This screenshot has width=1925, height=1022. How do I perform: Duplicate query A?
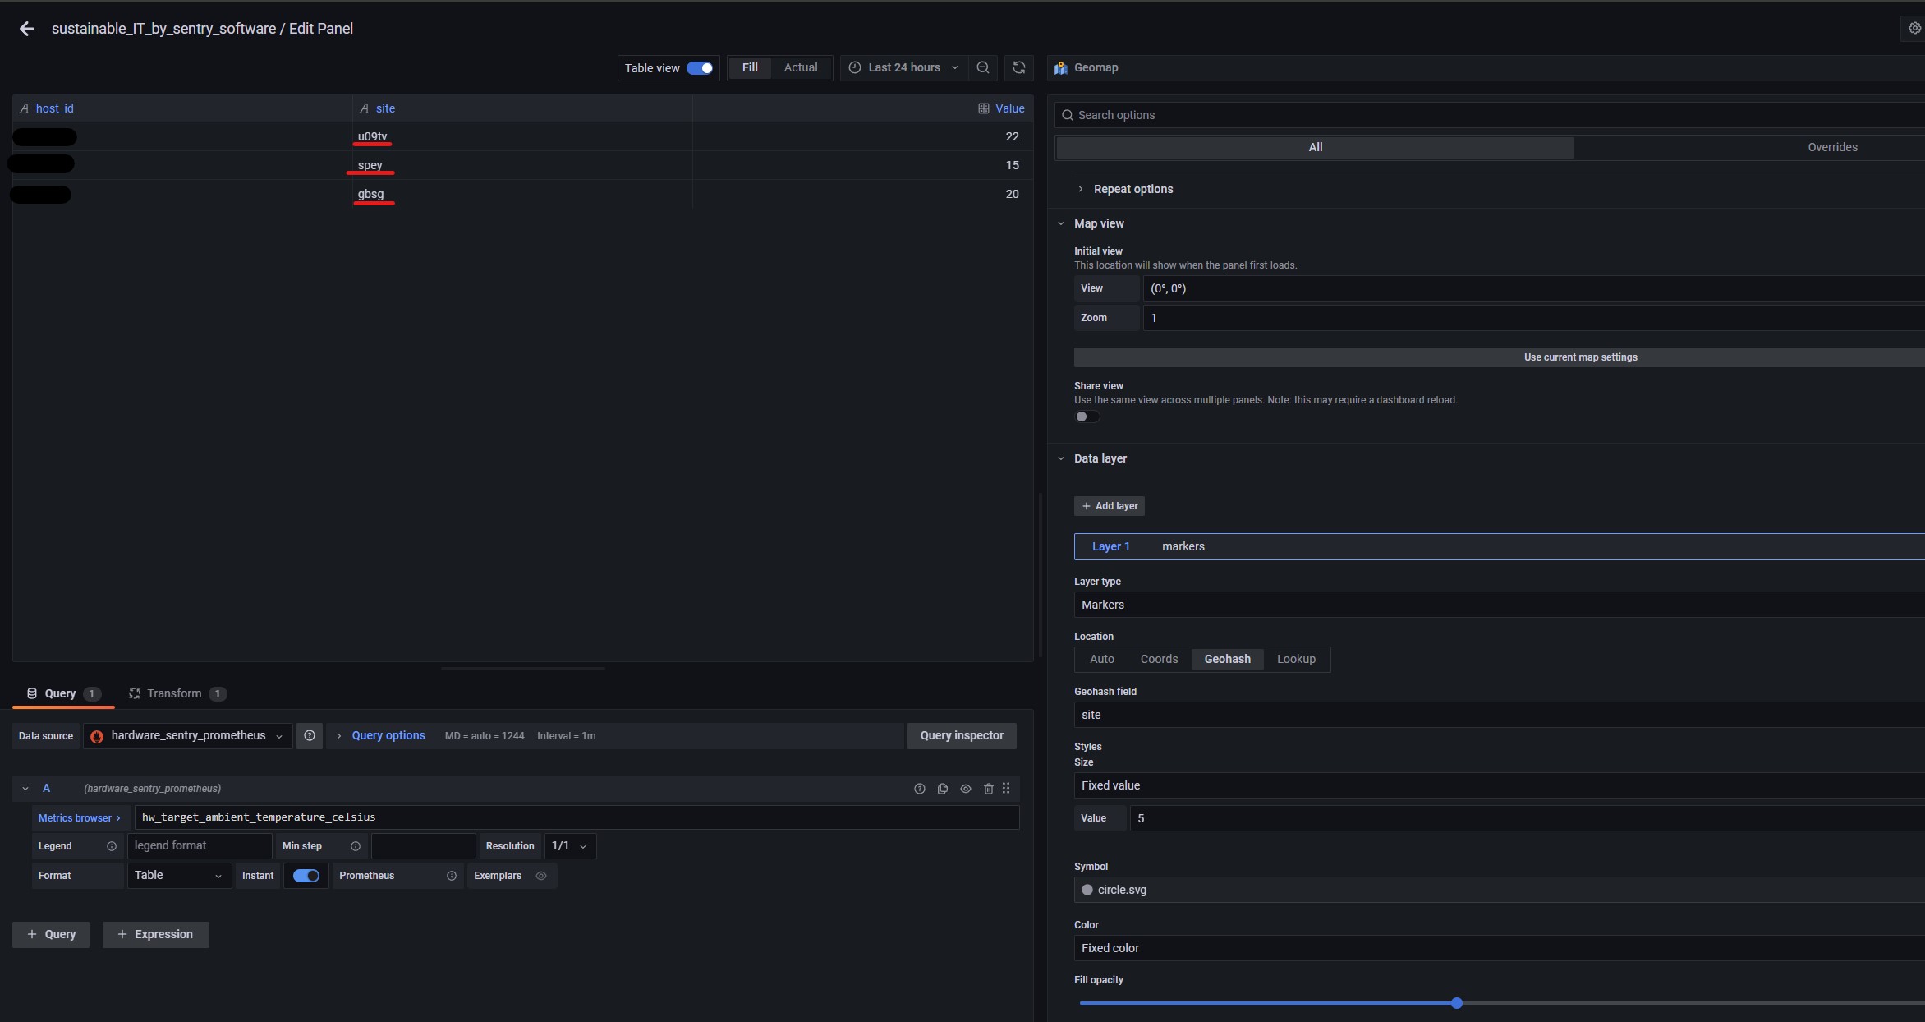tap(943, 789)
